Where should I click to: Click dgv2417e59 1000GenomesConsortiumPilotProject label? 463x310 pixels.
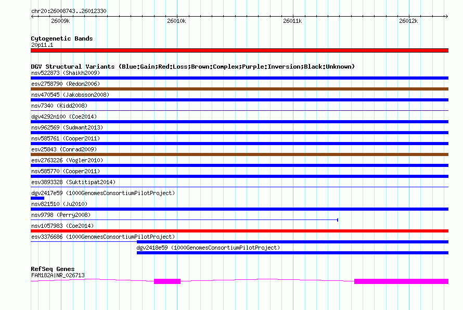[103, 193]
